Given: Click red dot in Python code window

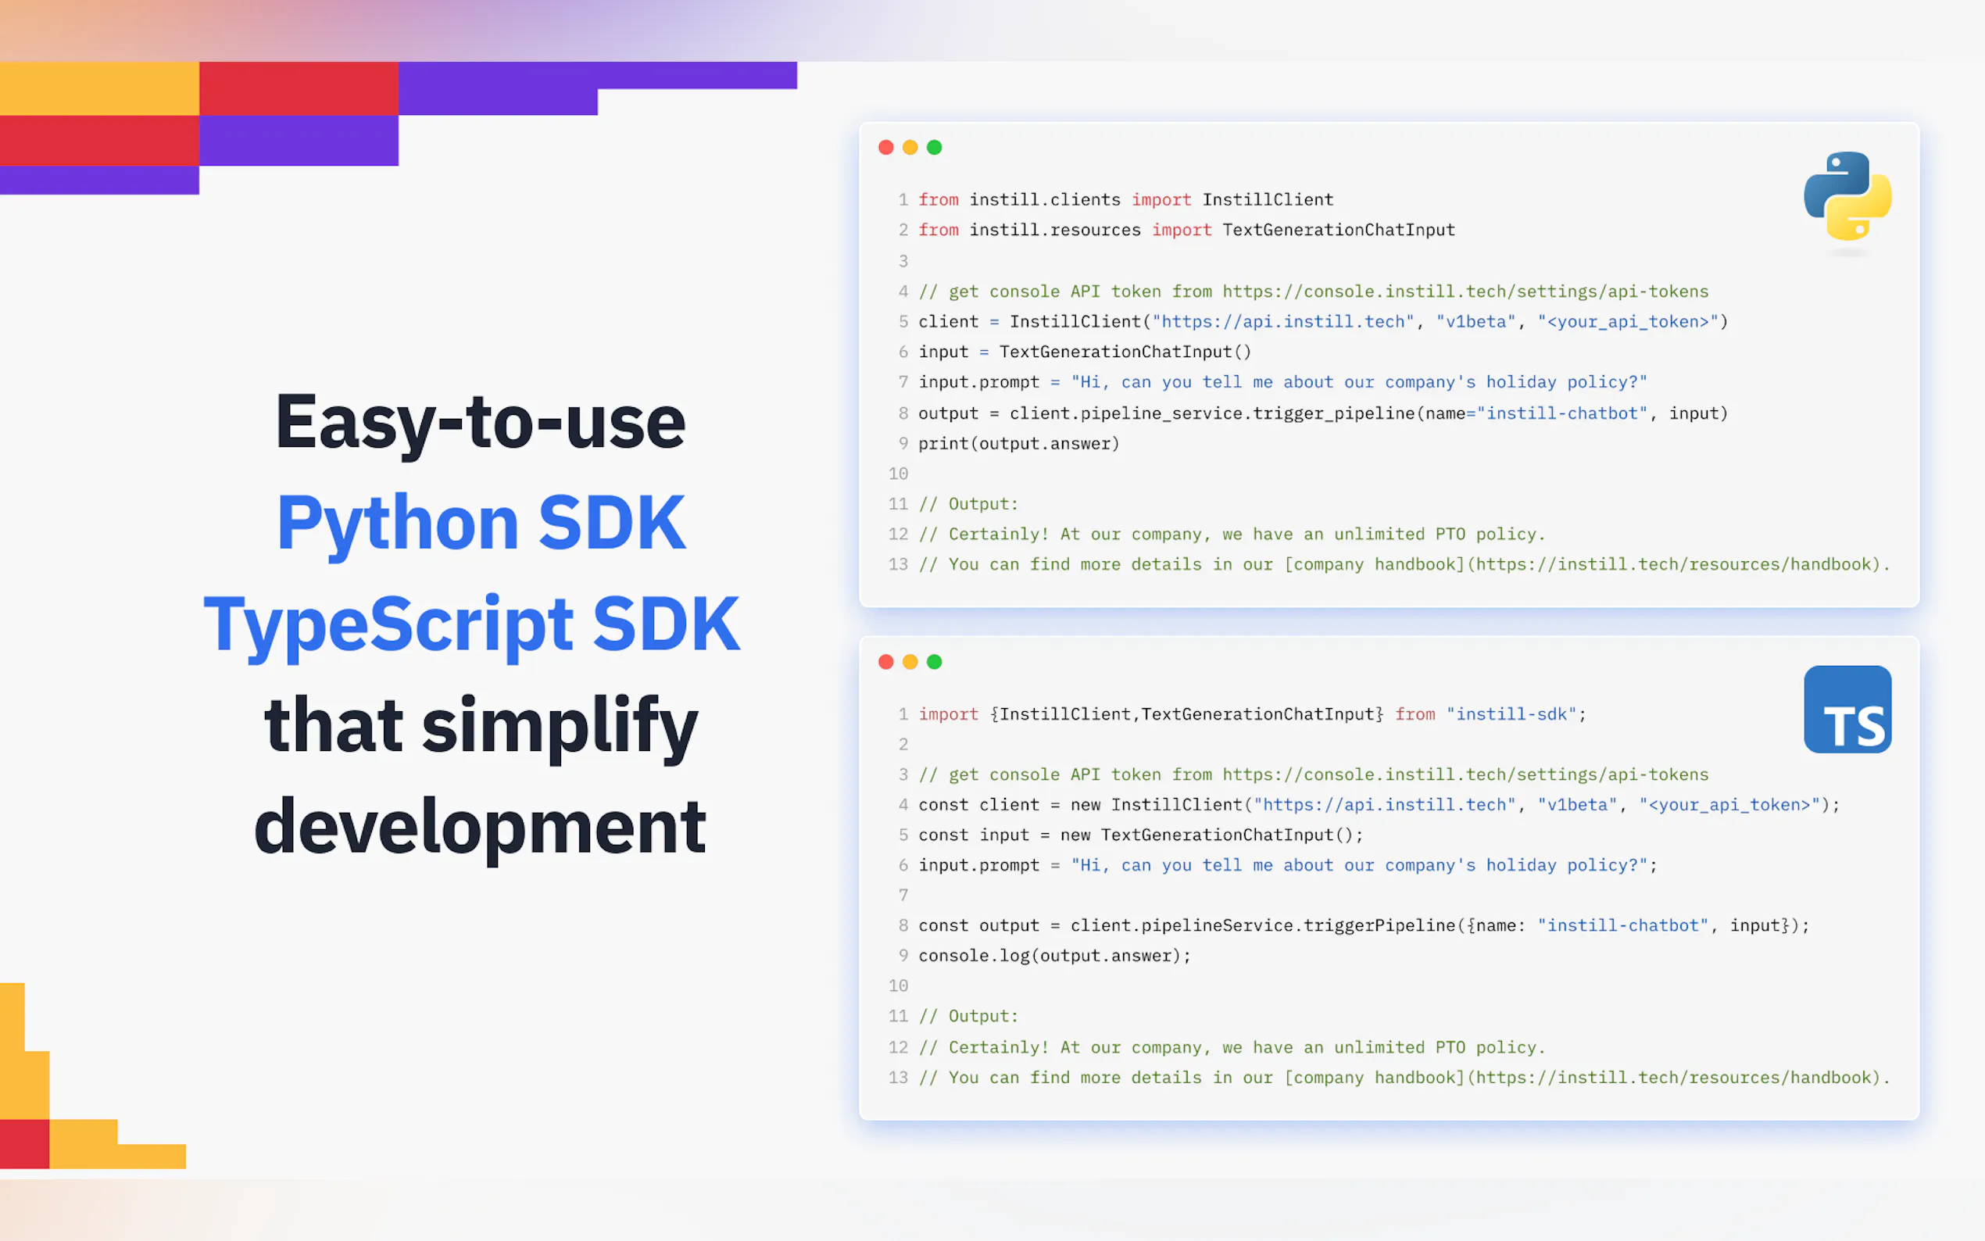Looking at the screenshot, I should click(x=885, y=148).
